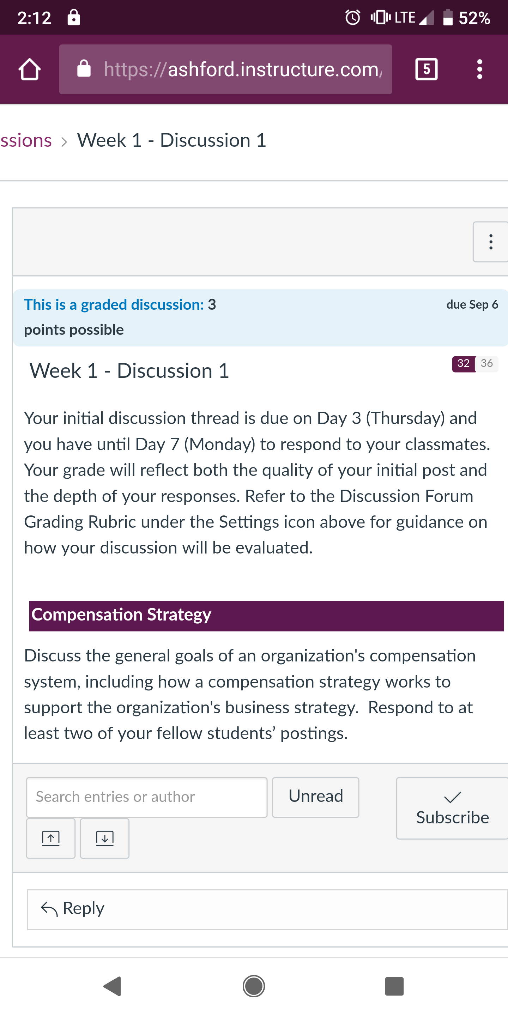Viewport: 508px width, 1016px height.
Task: Tap the browser home icon
Action: click(x=30, y=69)
